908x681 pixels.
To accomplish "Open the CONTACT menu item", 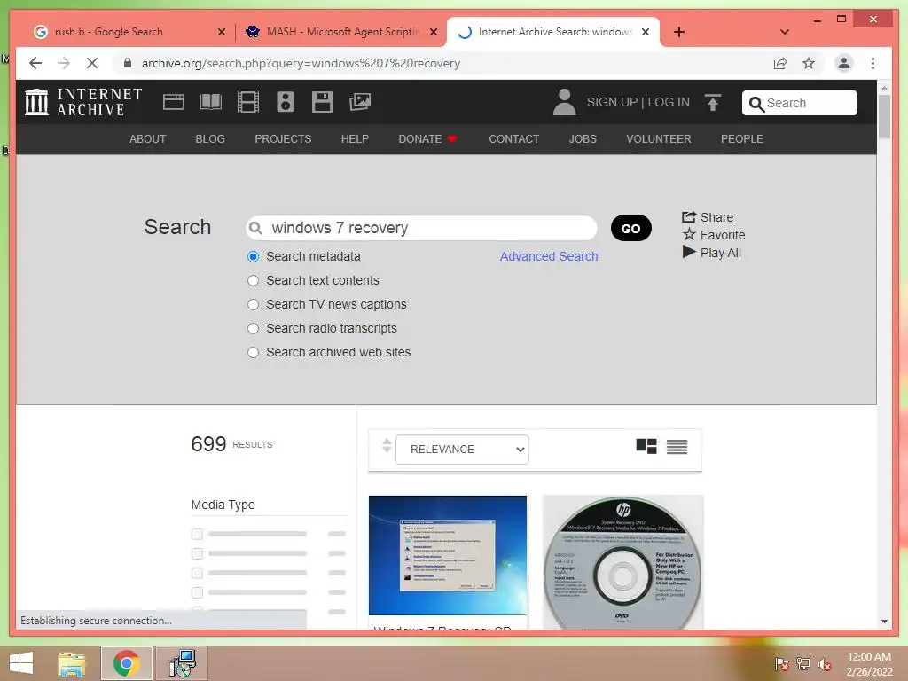I will tap(513, 139).
